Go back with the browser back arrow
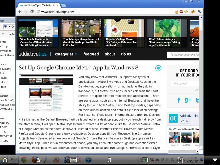The image size is (220, 165). [20, 12]
